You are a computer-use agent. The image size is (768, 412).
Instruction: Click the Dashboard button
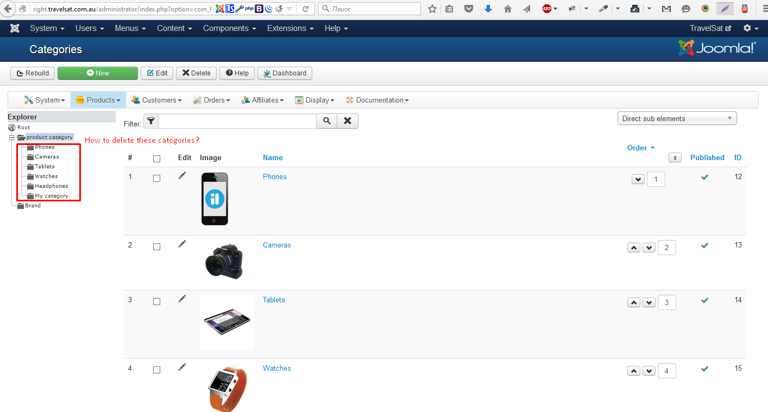point(285,73)
